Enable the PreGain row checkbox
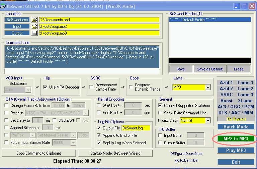 [7, 135]
